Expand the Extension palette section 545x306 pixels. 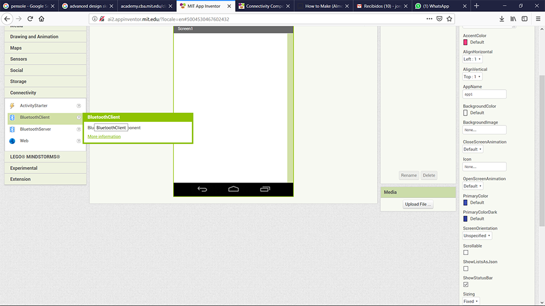click(45, 179)
